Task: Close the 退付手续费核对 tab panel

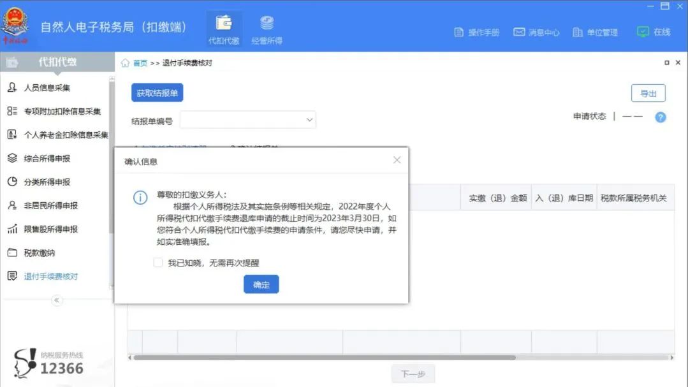Action: (678, 62)
